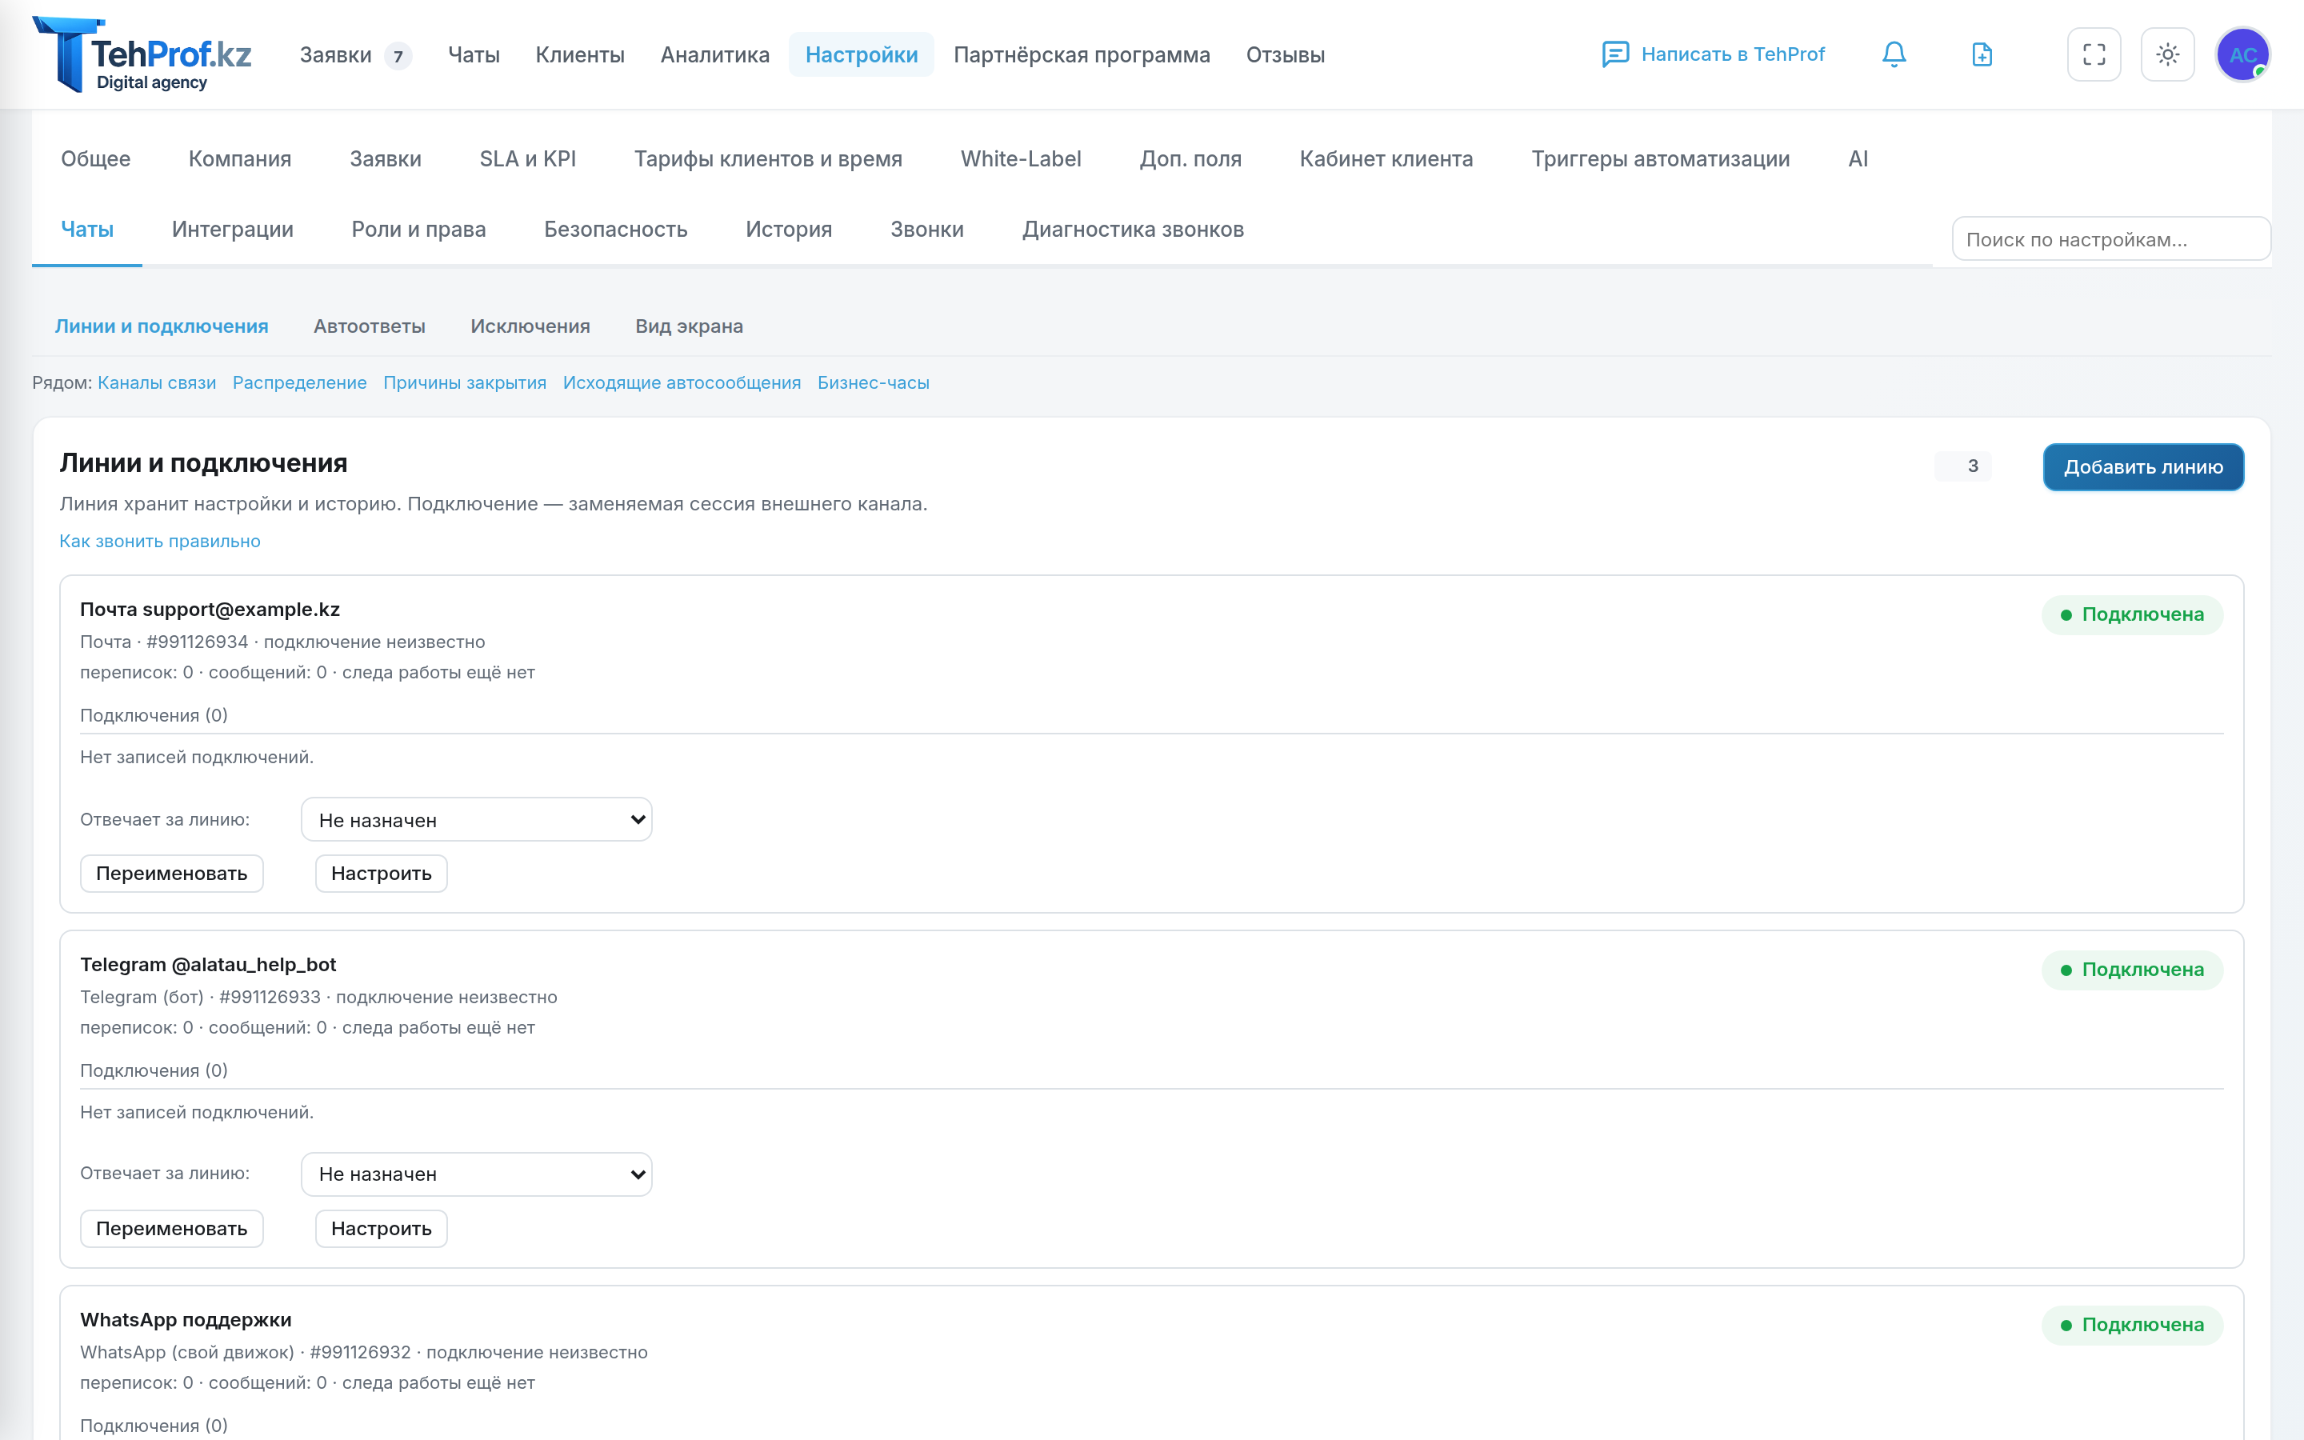Open the Заявки settings tab

386,159
